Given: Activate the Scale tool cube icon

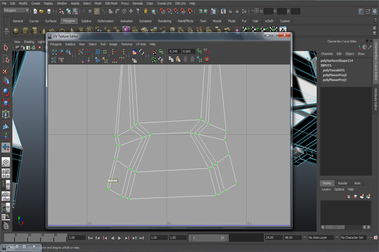Looking at the screenshot, I should point(6,103).
